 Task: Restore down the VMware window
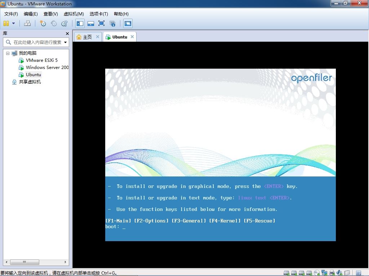click(346, 3)
